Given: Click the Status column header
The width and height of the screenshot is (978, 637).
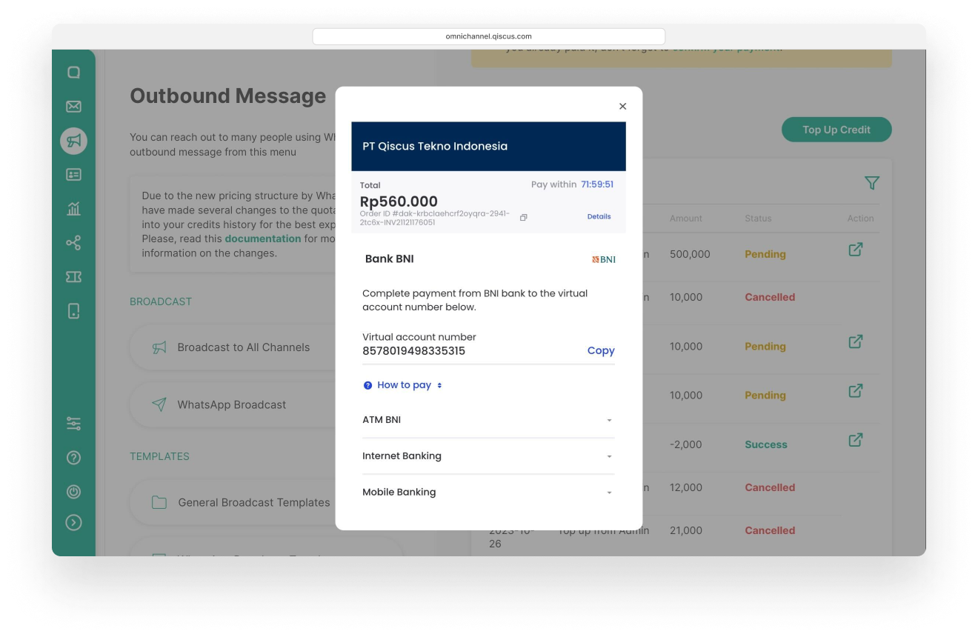Looking at the screenshot, I should click(x=758, y=219).
